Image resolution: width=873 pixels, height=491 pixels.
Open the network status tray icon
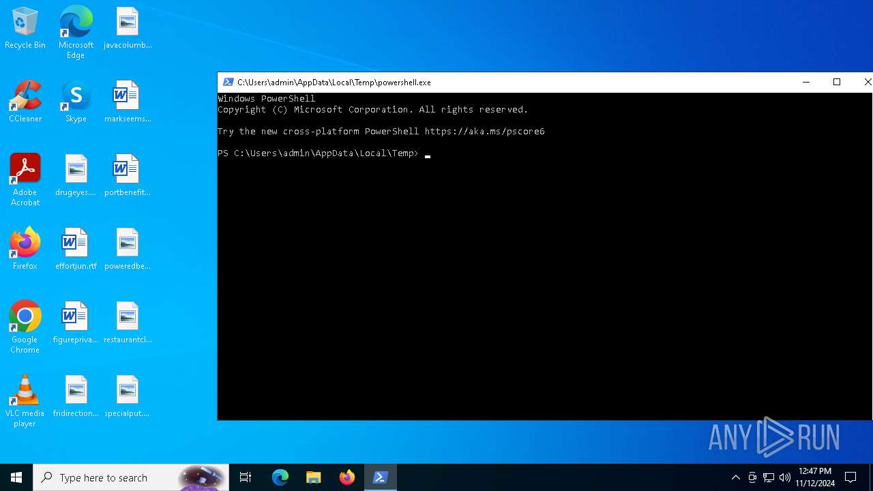tap(769, 477)
